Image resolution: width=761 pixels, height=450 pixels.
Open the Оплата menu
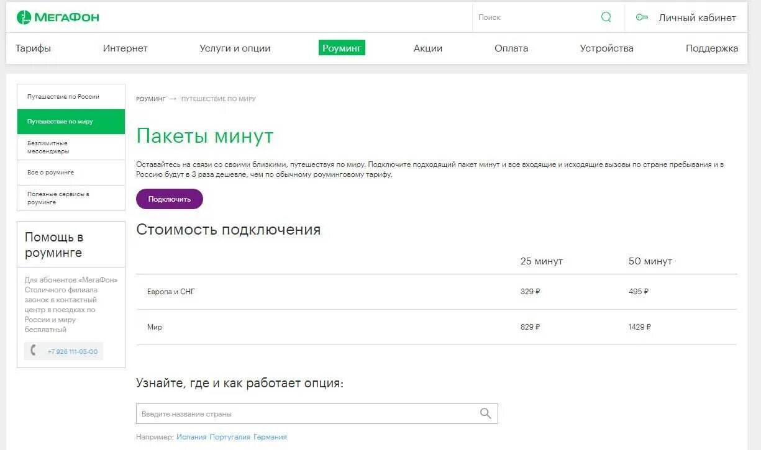511,48
